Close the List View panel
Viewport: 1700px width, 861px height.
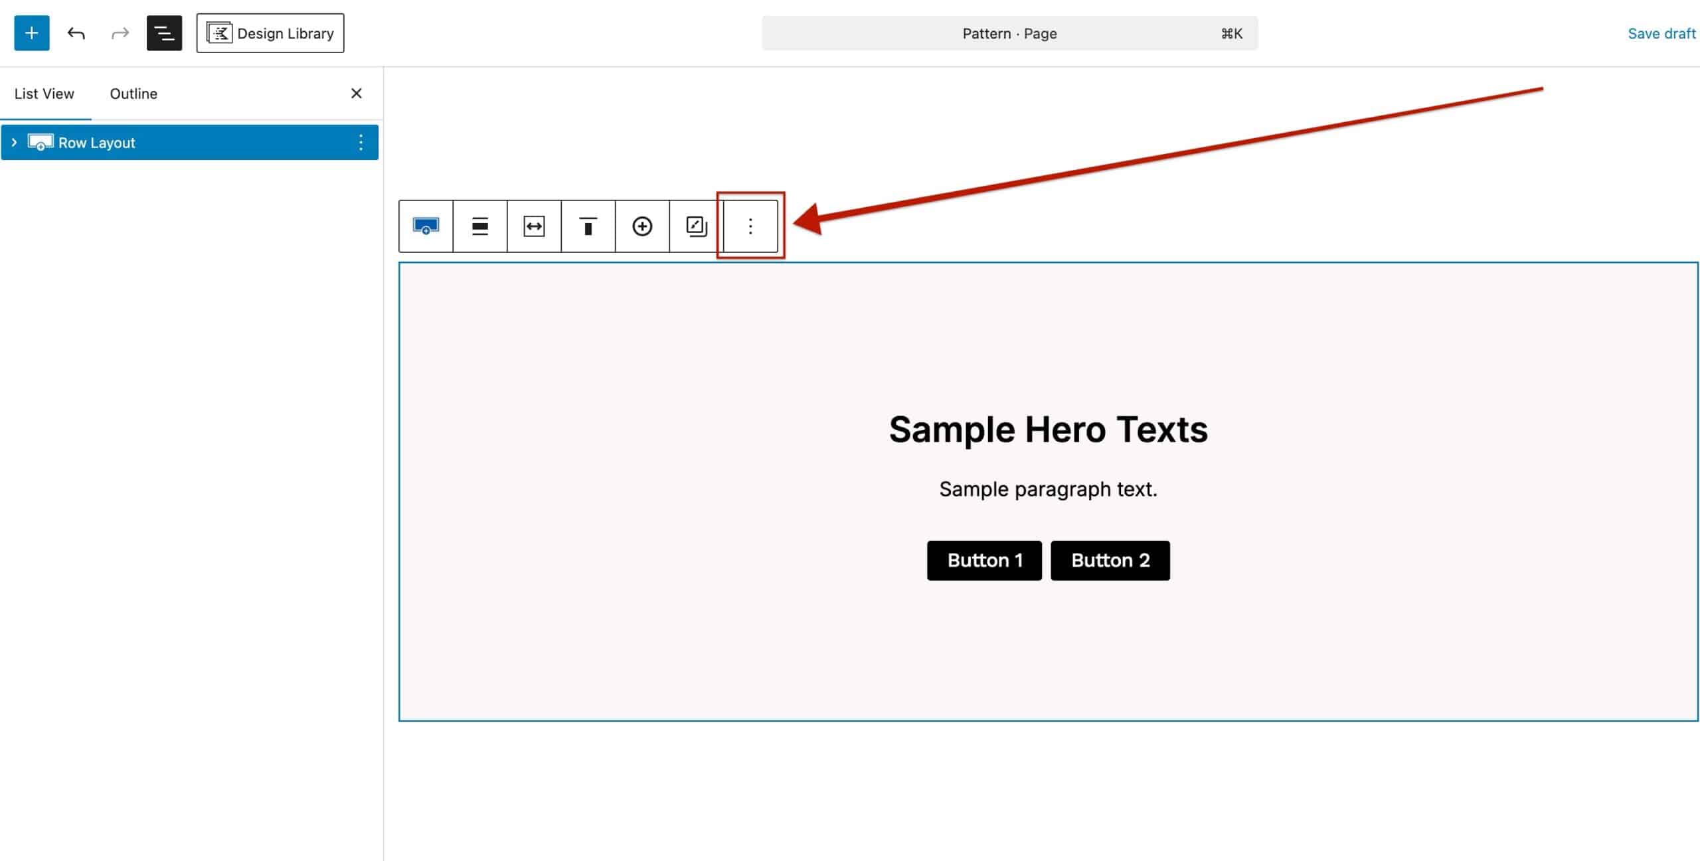tap(357, 94)
